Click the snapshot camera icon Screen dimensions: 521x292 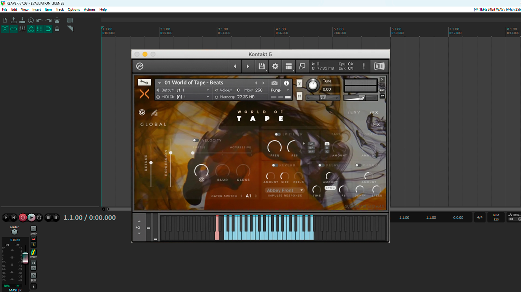click(x=274, y=83)
